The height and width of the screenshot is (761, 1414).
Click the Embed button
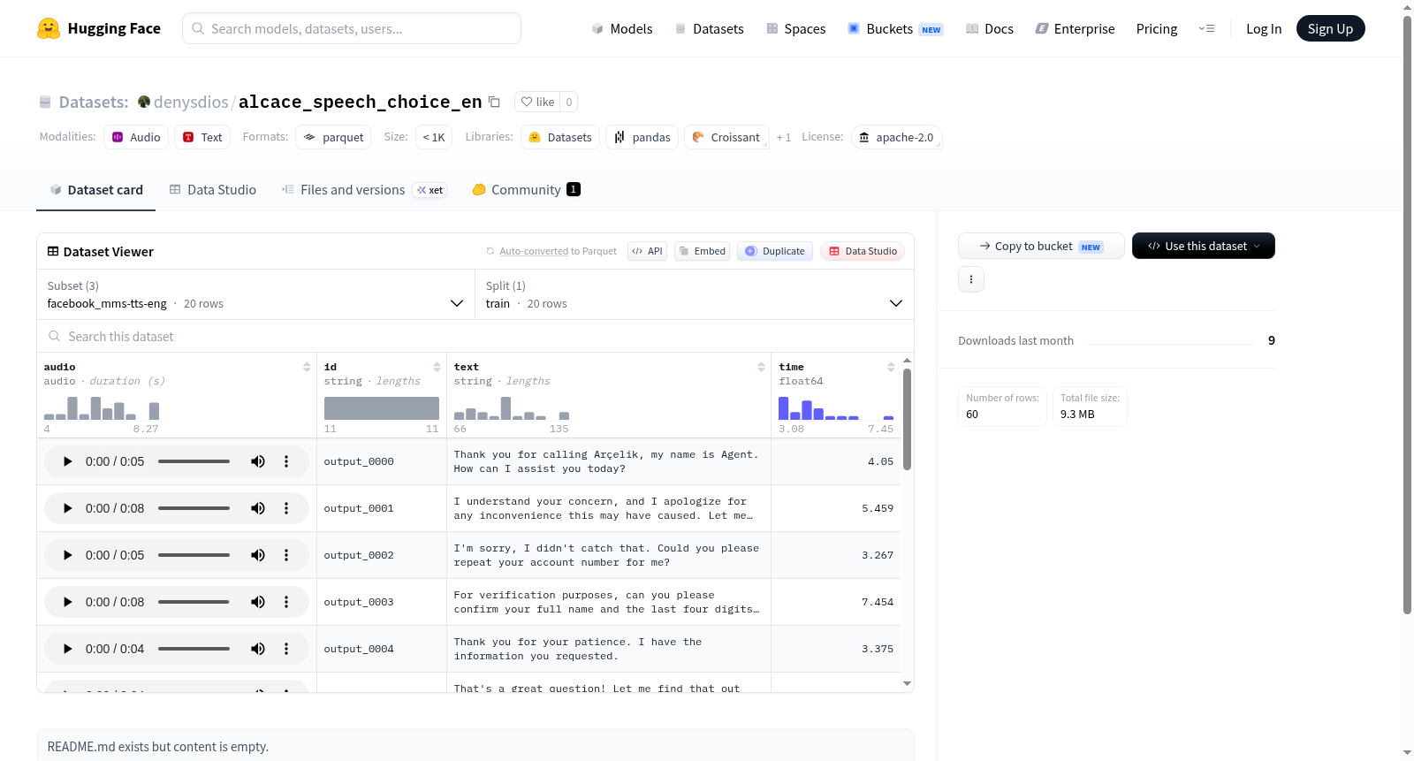(702, 251)
